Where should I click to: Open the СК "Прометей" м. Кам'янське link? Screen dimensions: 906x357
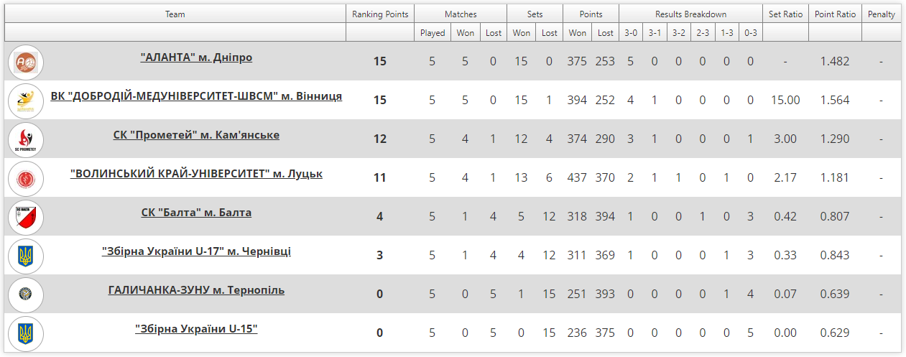point(196,135)
